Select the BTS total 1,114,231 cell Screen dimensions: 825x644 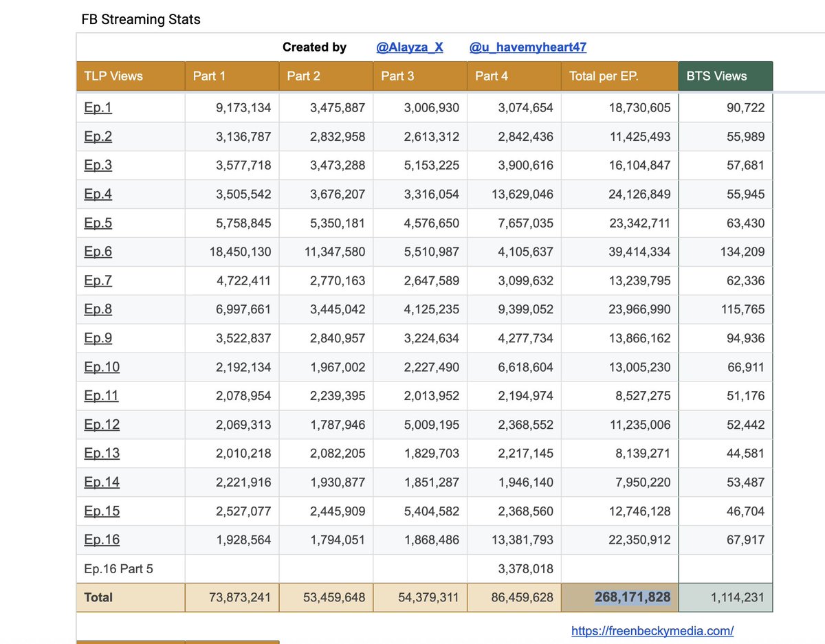click(x=726, y=597)
